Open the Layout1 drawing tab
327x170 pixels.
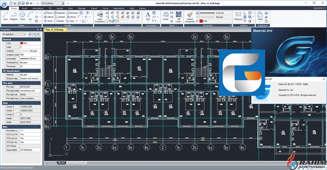tap(71, 163)
